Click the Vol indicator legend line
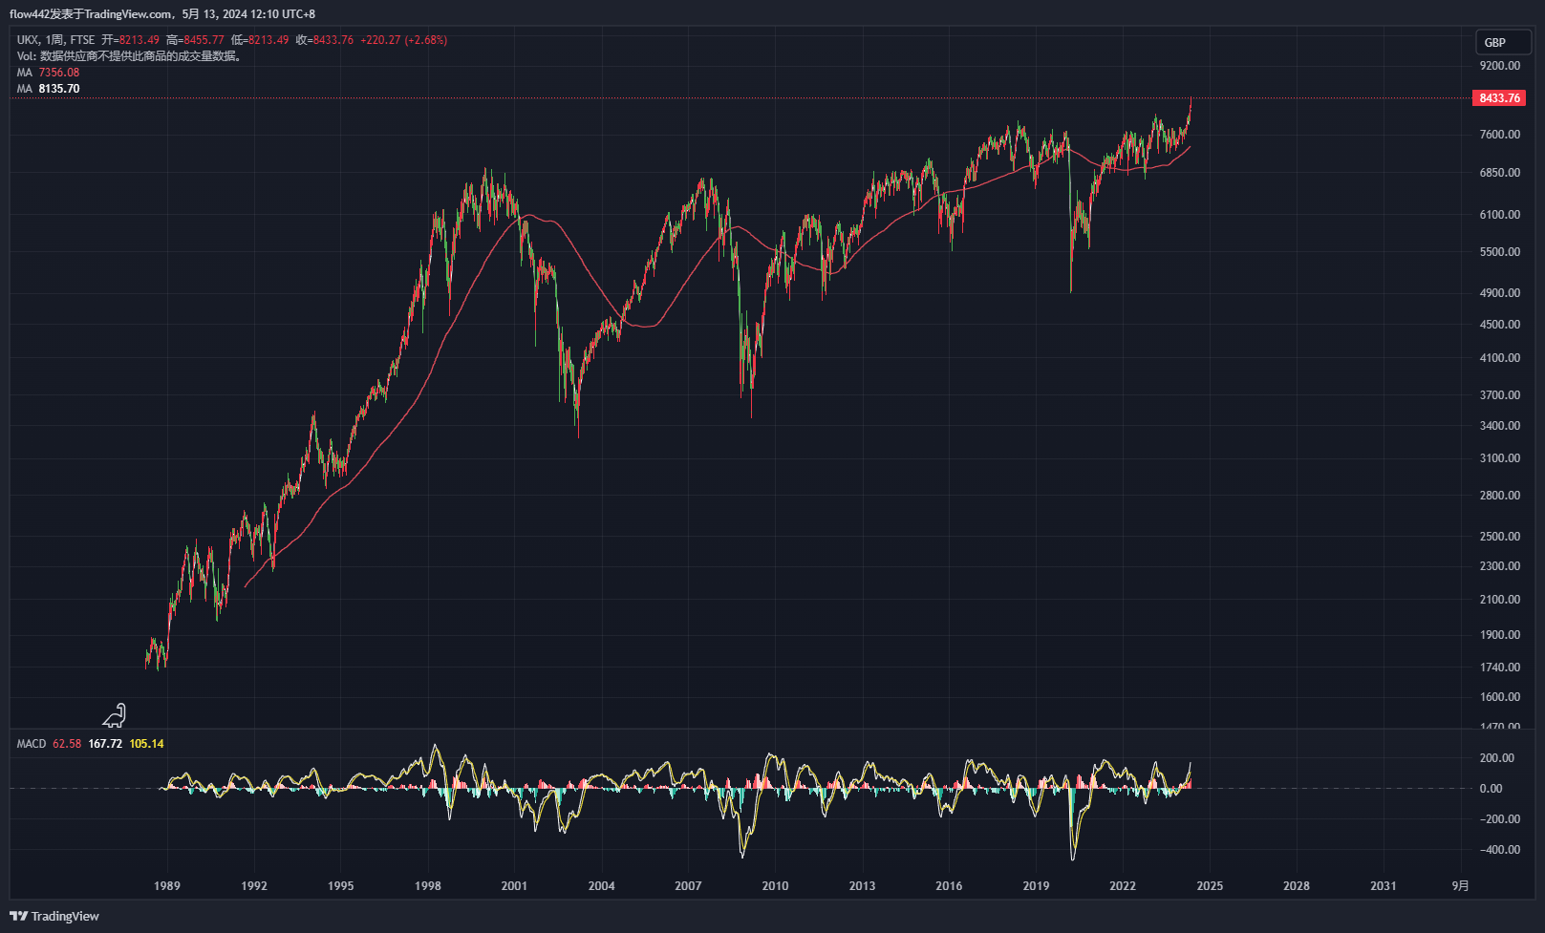 point(131,56)
